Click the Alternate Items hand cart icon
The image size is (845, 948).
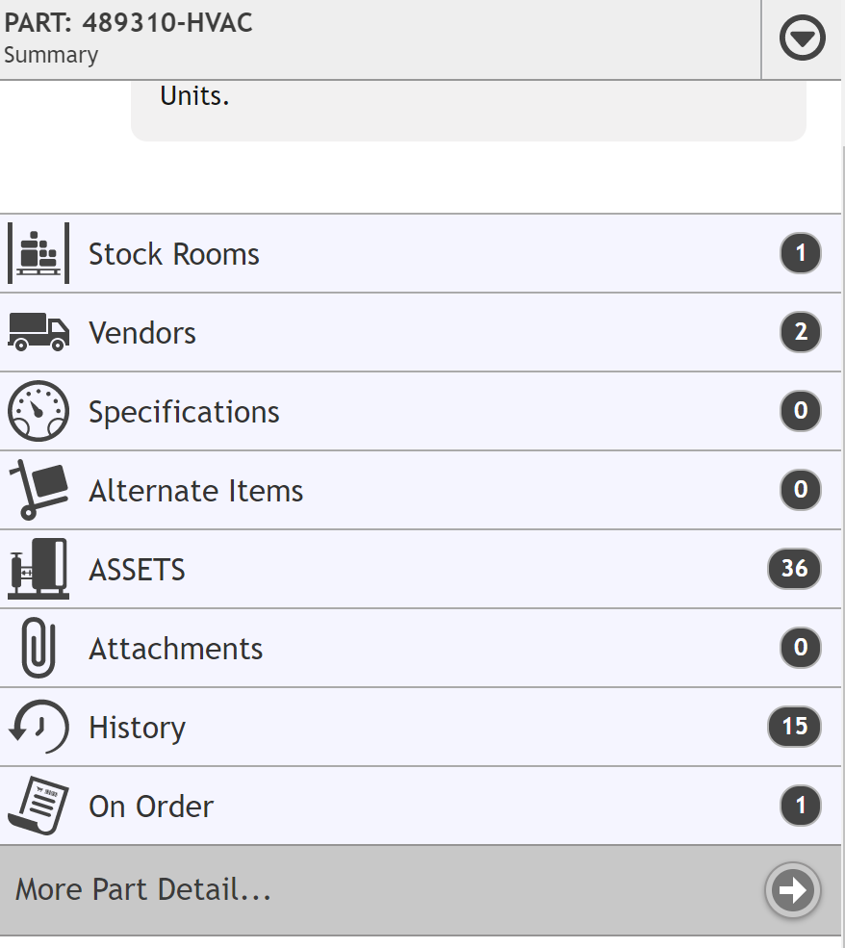click(x=38, y=490)
